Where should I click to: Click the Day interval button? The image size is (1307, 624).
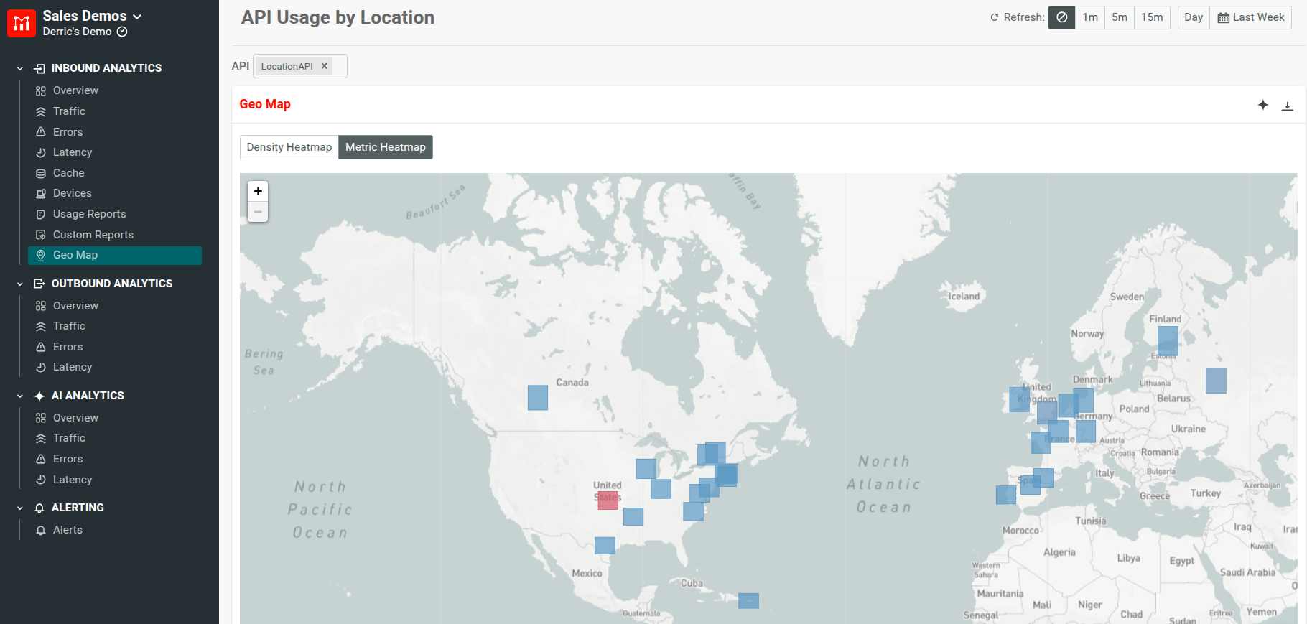coord(1194,17)
